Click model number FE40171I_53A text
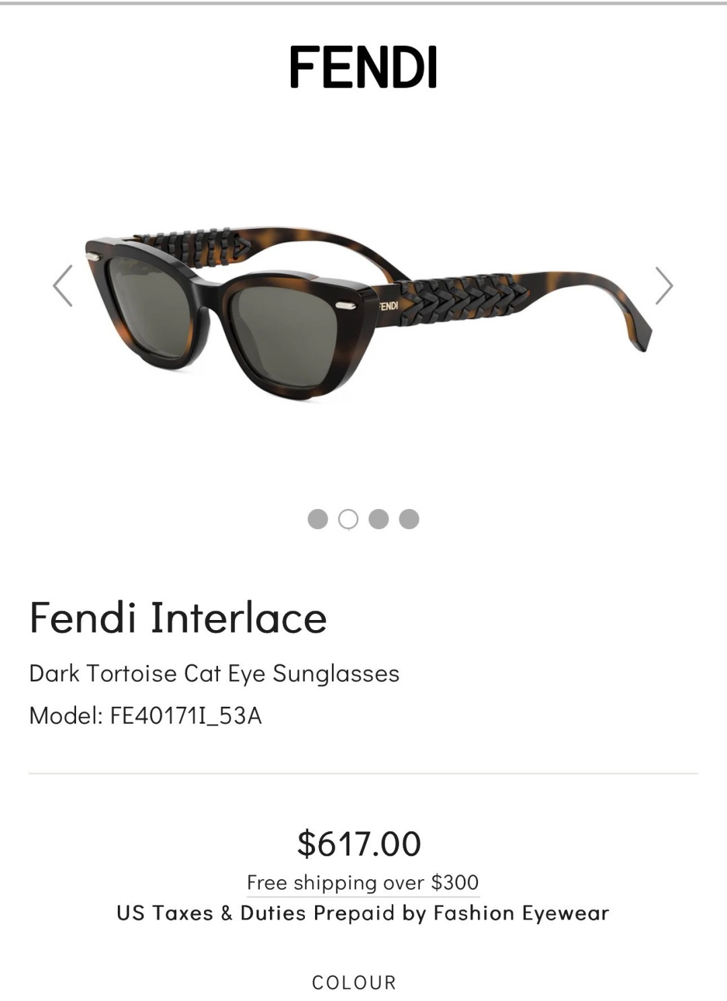 pos(186,716)
